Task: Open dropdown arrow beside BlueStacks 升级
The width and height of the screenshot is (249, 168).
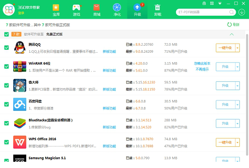Action: [237, 123]
